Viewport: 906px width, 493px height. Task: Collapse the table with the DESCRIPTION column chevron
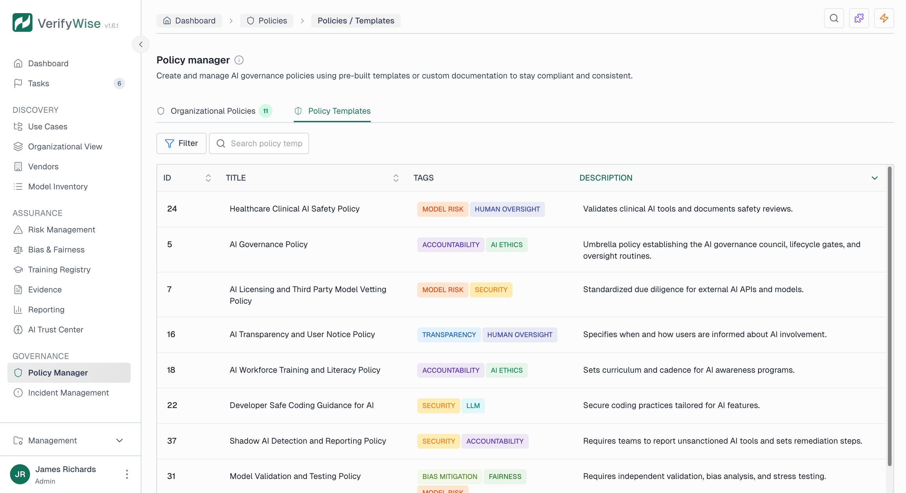click(875, 178)
